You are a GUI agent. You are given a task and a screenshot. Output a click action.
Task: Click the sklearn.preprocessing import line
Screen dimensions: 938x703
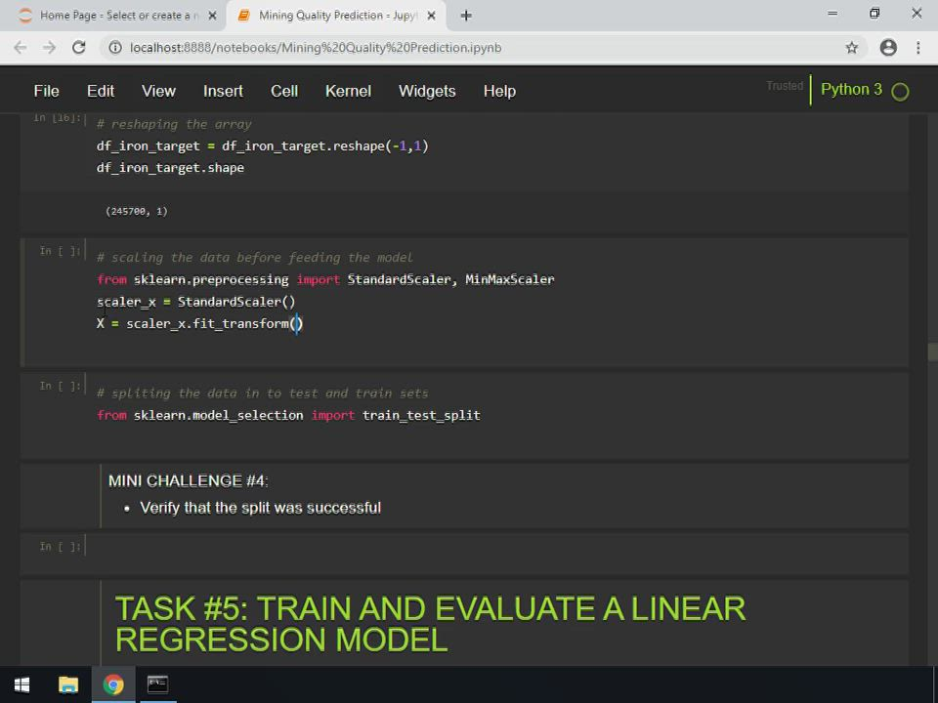(x=325, y=280)
